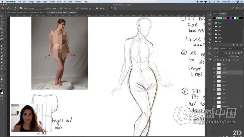Open the Apple menu
Image resolution: width=244 pixels, height=137 pixels.
pyautogui.click(x=2, y=2)
